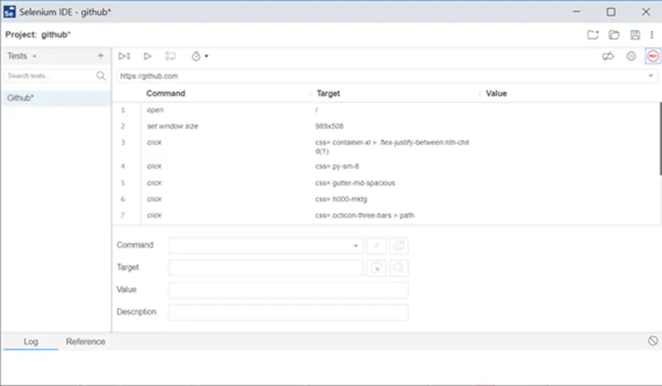
Task: Add a new test with plus icon
Action: (100, 56)
